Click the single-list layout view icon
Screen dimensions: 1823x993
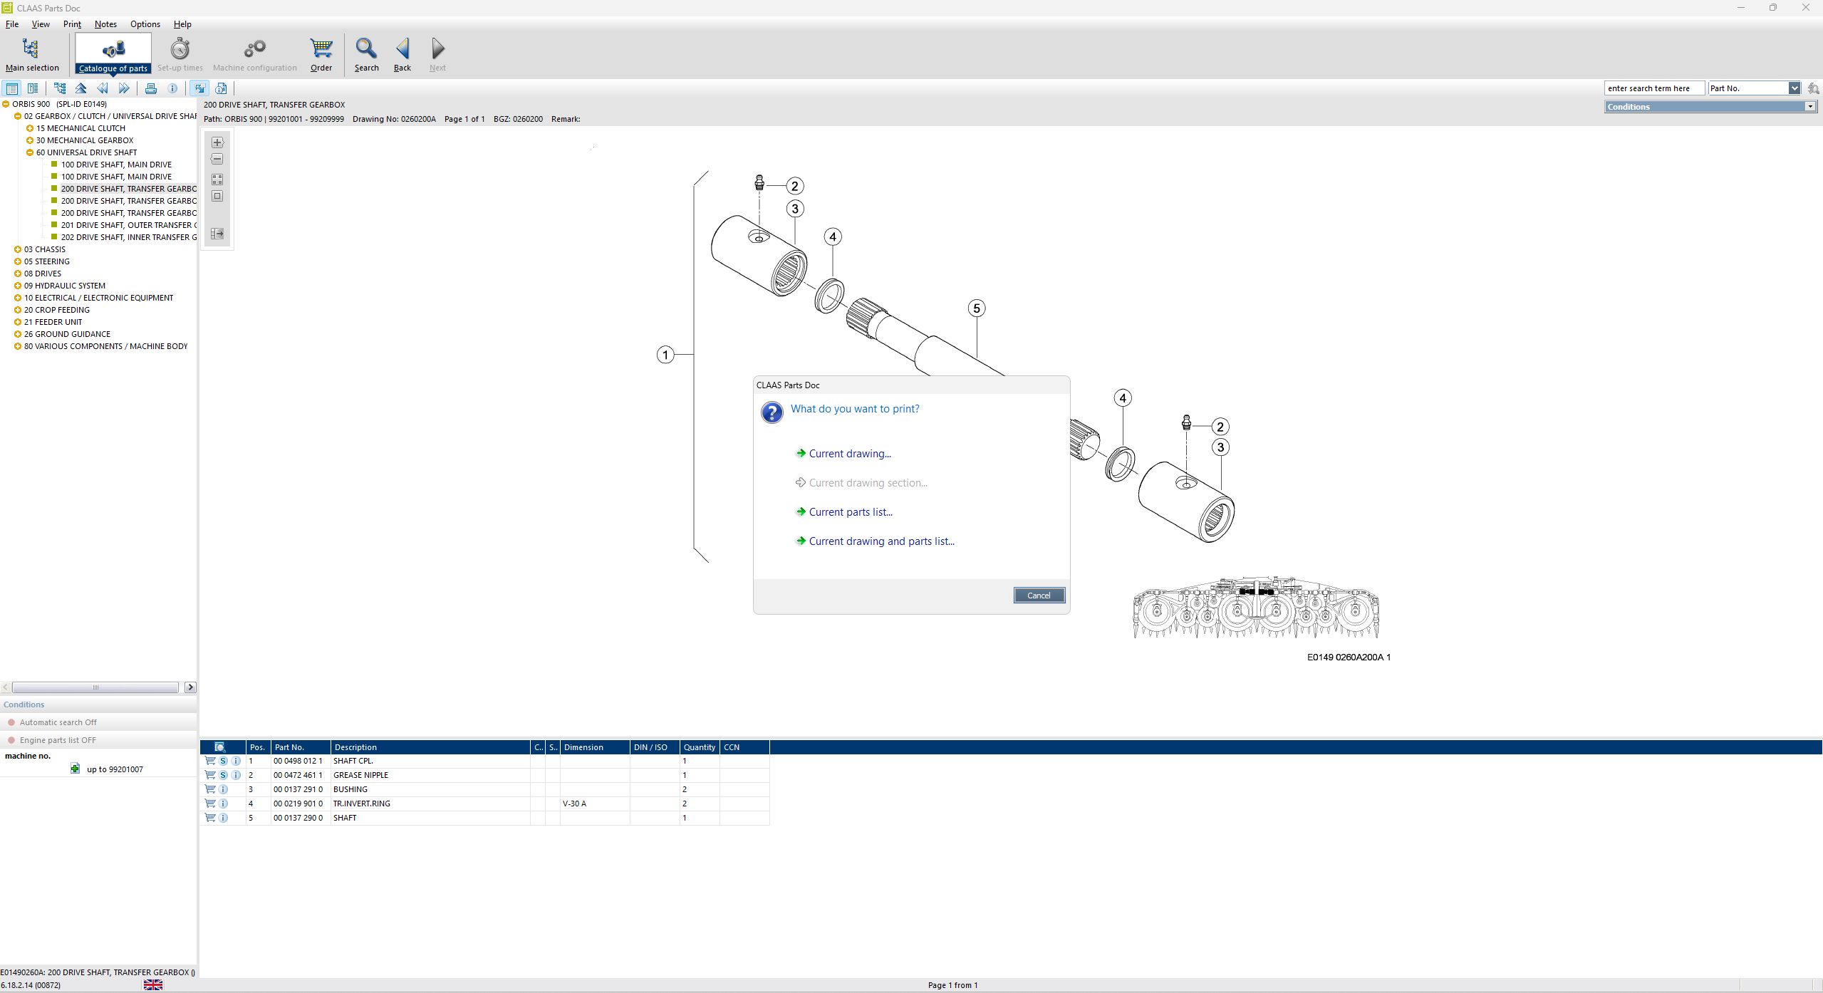click(12, 88)
